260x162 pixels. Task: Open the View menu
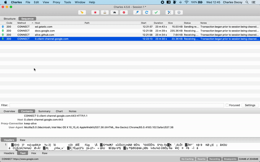(x=46, y=2)
